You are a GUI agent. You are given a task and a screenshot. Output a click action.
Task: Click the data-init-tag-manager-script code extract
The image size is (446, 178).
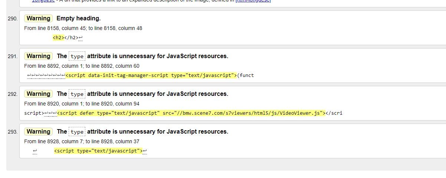pos(151,75)
